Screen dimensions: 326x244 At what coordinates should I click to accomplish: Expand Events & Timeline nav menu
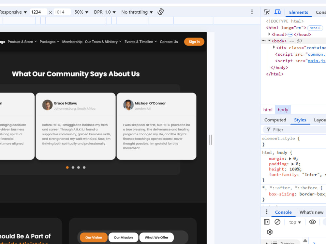click(x=141, y=42)
